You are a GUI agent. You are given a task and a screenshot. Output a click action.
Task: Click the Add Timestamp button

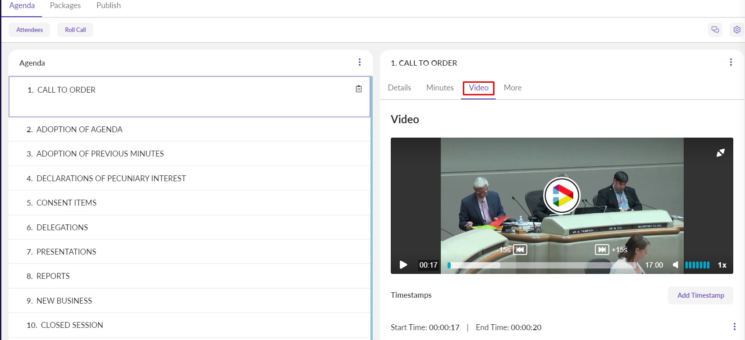(x=700, y=295)
